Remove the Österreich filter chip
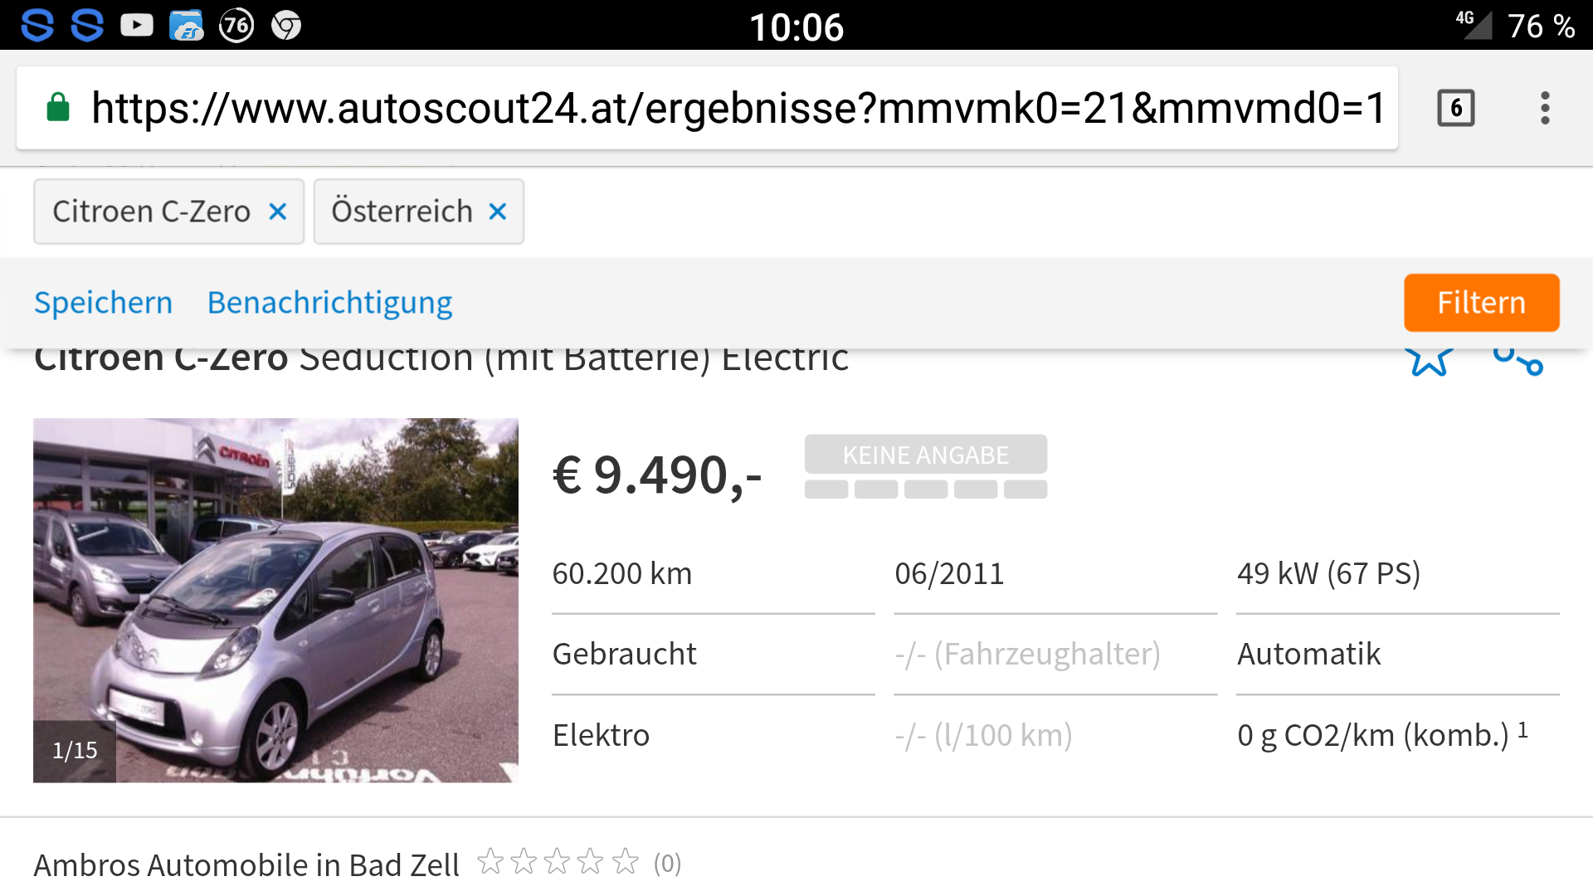Image resolution: width=1593 pixels, height=896 pixels. 498,212
